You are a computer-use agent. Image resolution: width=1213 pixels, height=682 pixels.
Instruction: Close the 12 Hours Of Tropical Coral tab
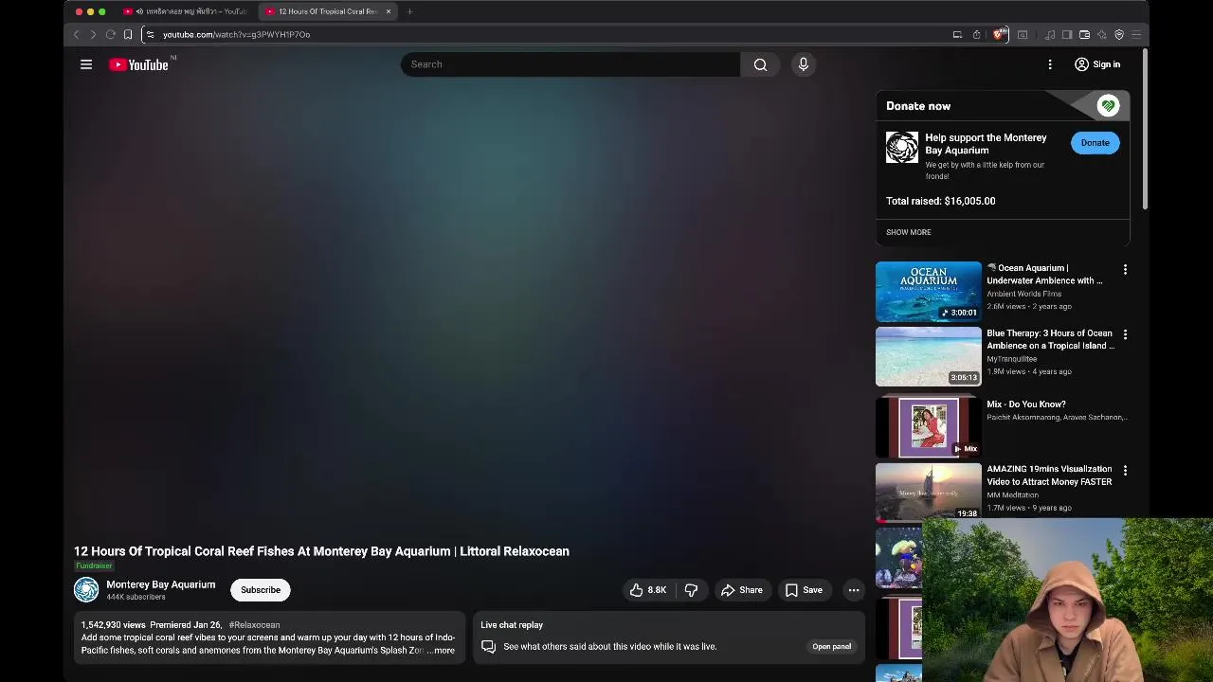388,11
